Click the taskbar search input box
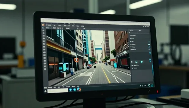 (x=58, y=90)
